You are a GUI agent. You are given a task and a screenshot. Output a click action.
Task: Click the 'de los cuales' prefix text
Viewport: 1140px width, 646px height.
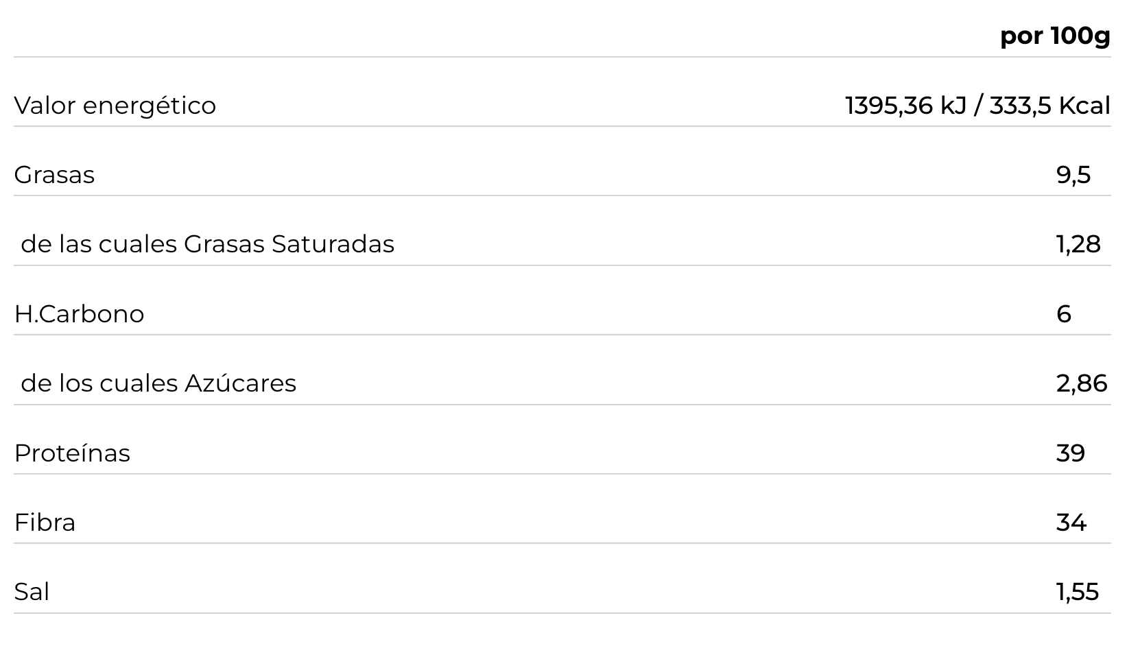point(99,383)
